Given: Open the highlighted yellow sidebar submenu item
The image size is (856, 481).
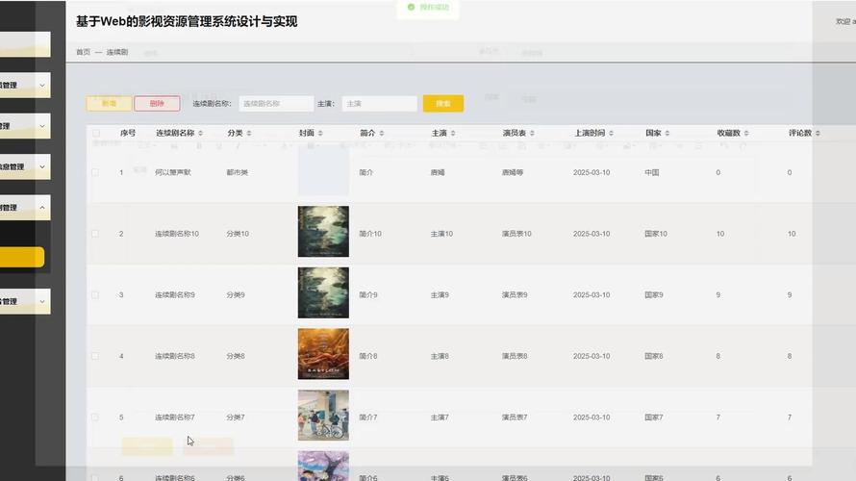Looking at the screenshot, I should [22, 257].
